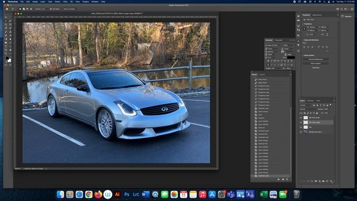This screenshot has width=357, height=201.
Task: Click the Home icon in options bar
Action: [7, 9]
